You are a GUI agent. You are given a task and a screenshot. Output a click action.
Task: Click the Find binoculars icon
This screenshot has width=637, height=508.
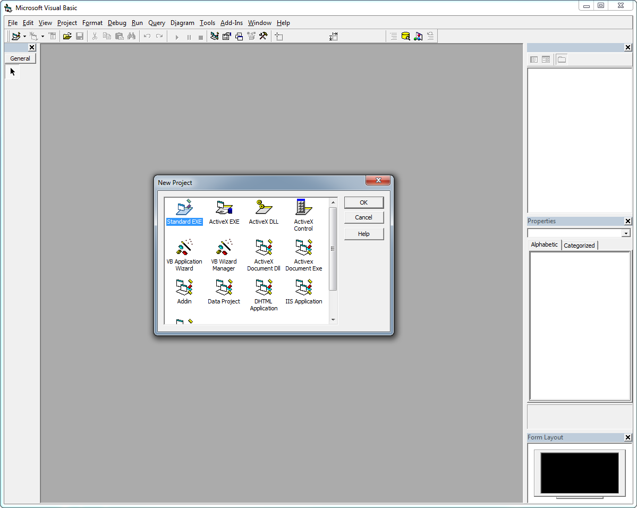131,36
